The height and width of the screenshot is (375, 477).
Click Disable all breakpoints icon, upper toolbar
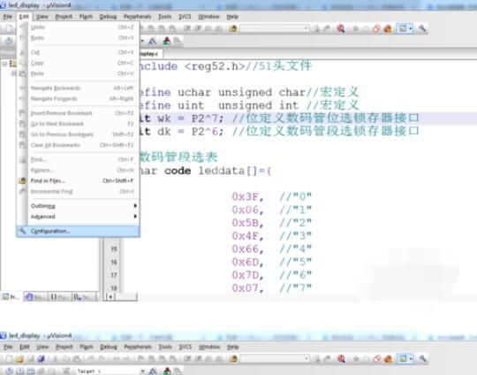click(x=376, y=28)
